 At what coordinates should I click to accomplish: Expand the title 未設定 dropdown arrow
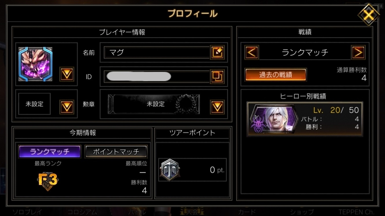coord(67,107)
